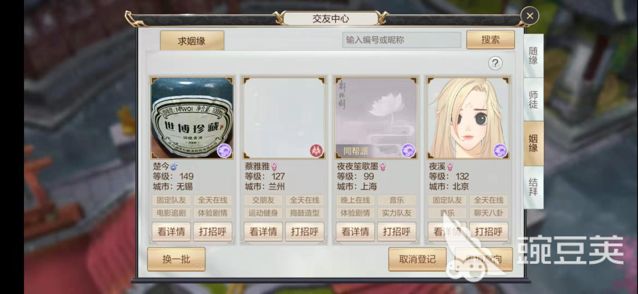
Task: Click the 求姻缘 button
Action: (x=192, y=41)
